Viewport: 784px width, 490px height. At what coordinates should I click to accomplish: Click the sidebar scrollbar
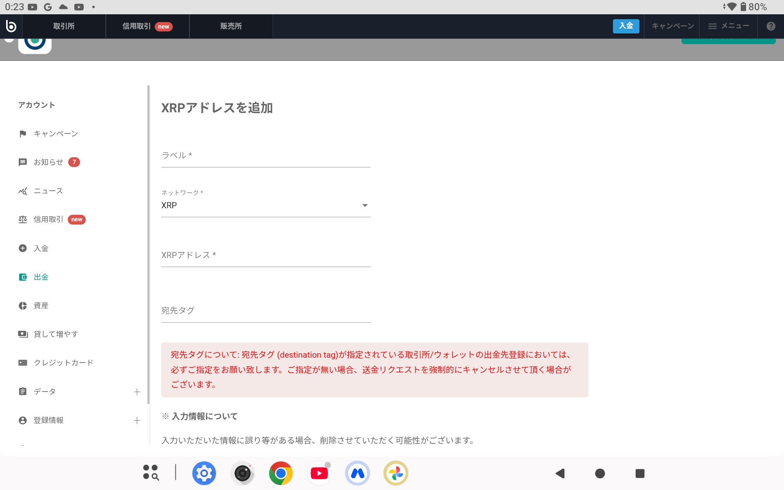149,244
